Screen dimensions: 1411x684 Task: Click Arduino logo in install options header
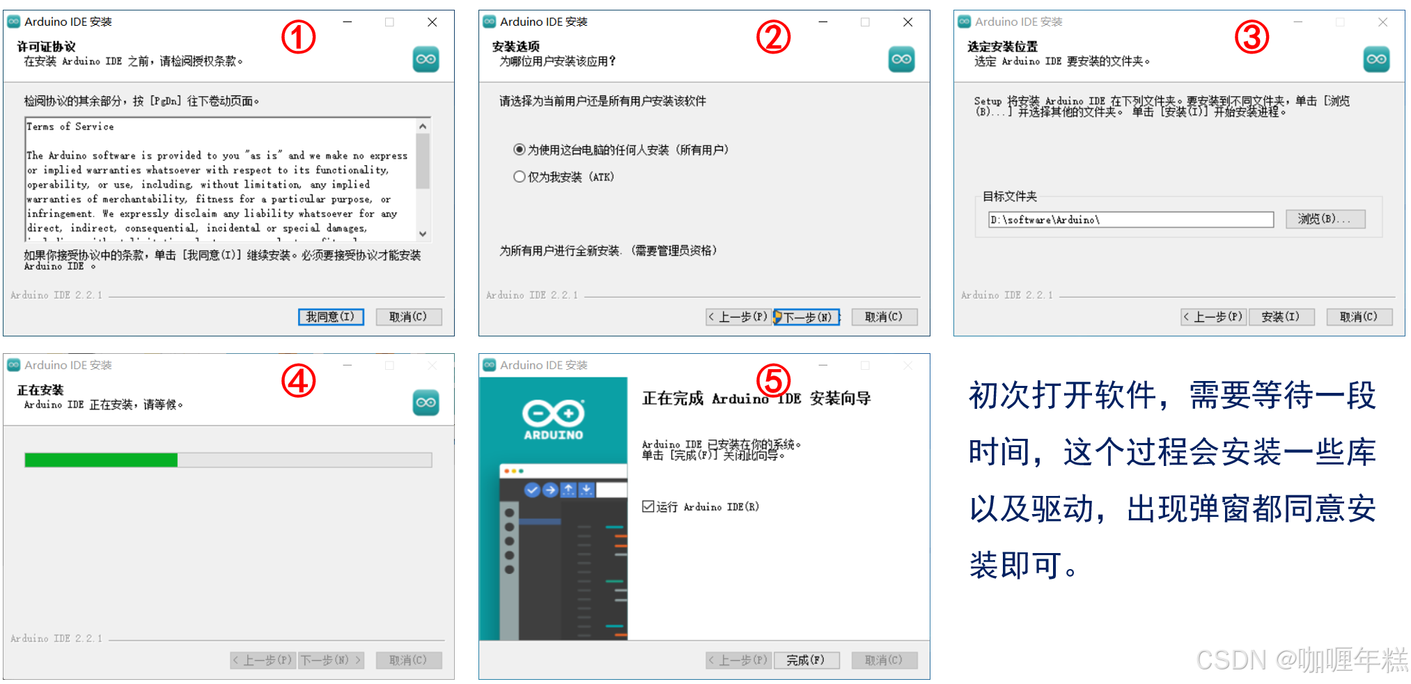pos(901,59)
